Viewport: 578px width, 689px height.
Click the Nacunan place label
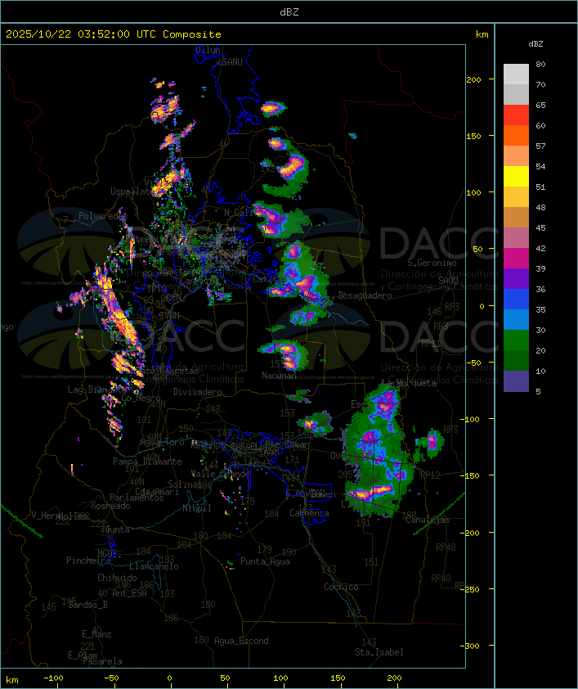point(279,376)
